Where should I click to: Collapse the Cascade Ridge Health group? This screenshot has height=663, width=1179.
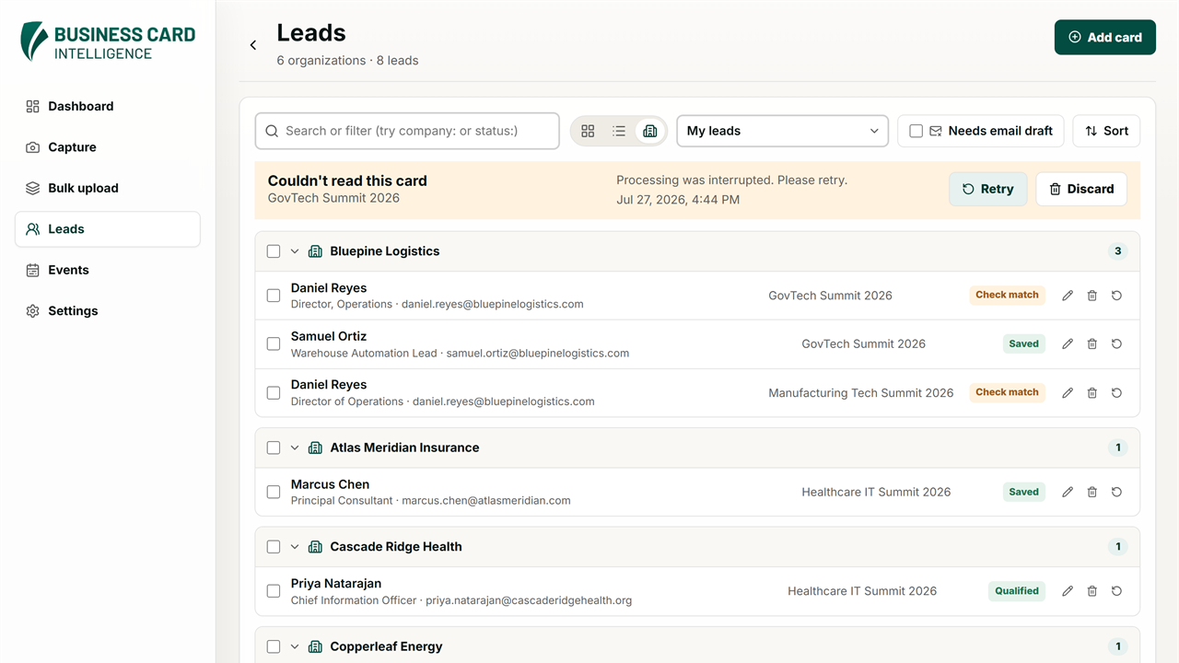[x=295, y=547]
